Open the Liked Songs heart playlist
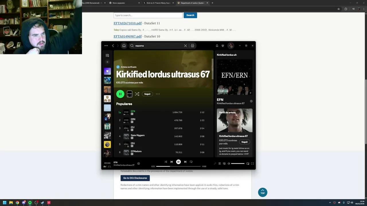The width and height of the screenshot is (367, 206). [x=107, y=71]
